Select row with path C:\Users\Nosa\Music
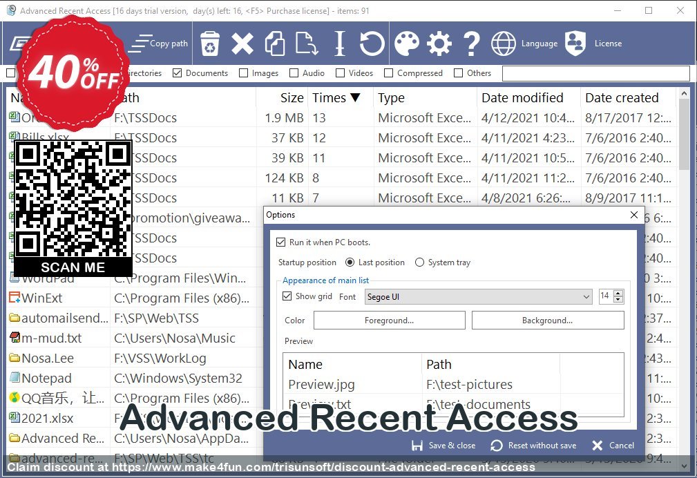Screen dimensions: 697x478 coord(174,338)
